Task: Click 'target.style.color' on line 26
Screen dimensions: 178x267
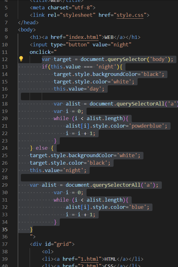Action: (58, 163)
